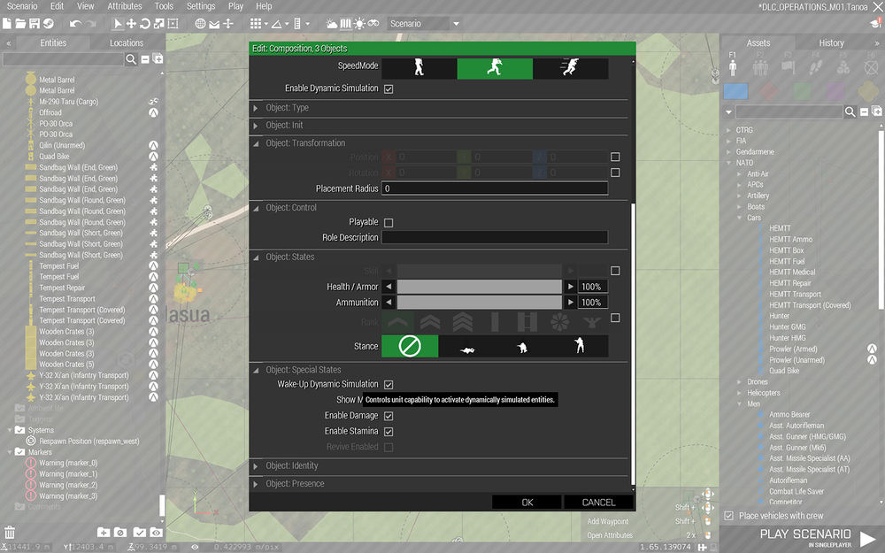Toggle the Place vehicles with crew checkbox
The image size is (885, 553).
pos(728,516)
